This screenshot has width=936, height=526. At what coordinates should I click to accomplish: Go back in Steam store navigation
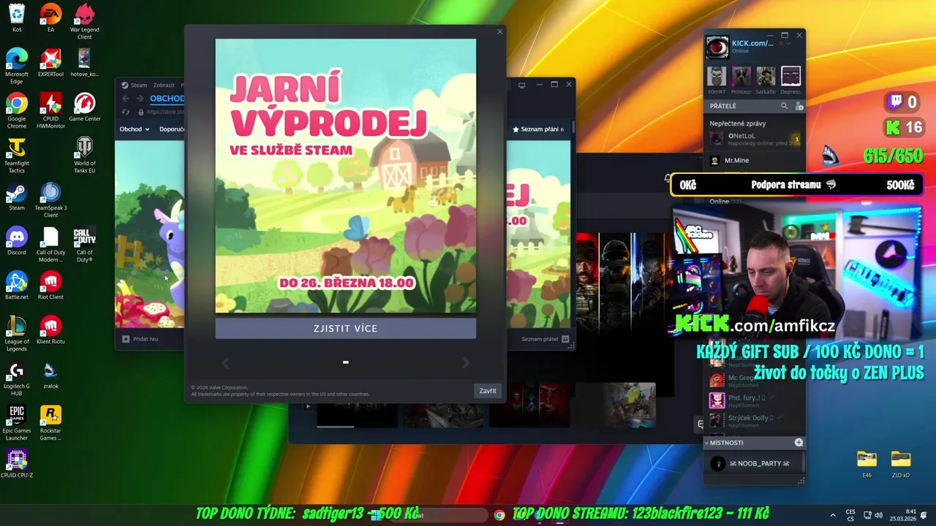point(125,99)
